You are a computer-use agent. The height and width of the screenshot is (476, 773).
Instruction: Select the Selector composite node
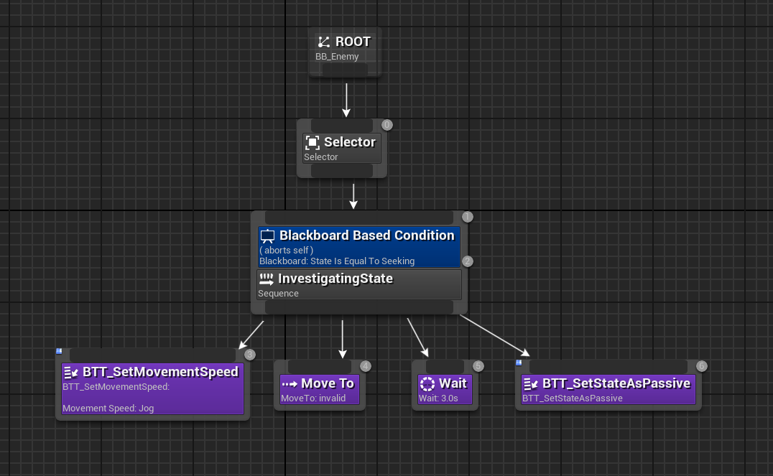click(x=342, y=148)
